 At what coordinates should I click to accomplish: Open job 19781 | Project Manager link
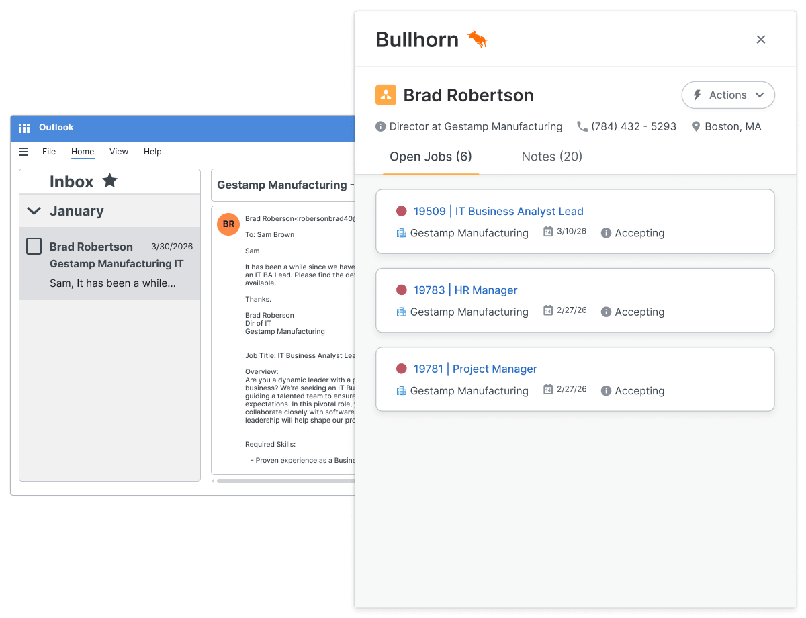pyautogui.click(x=476, y=369)
